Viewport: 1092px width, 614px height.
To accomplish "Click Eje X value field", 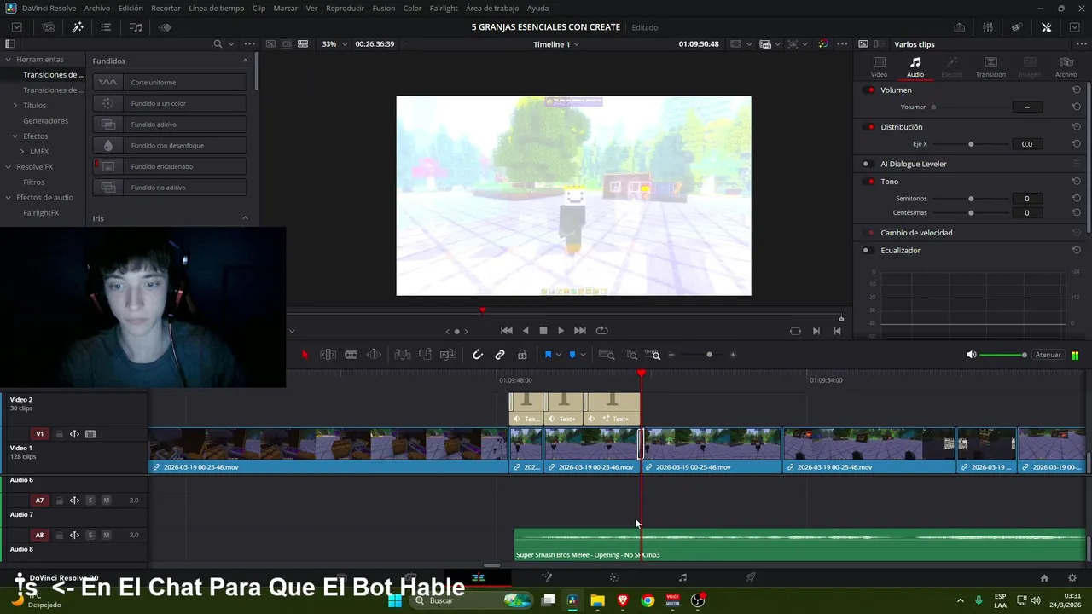I will pos(1027,144).
